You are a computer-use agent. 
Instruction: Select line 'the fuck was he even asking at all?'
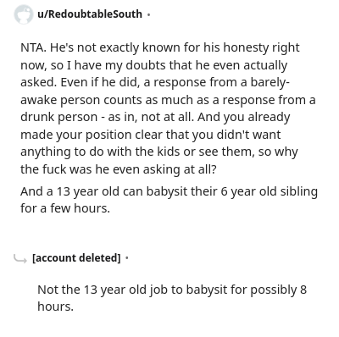(x=119, y=169)
